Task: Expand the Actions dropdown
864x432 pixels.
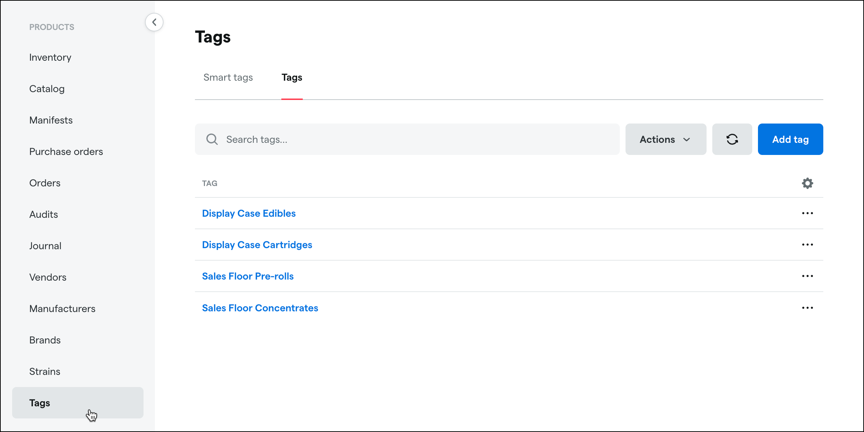Action: coord(665,139)
